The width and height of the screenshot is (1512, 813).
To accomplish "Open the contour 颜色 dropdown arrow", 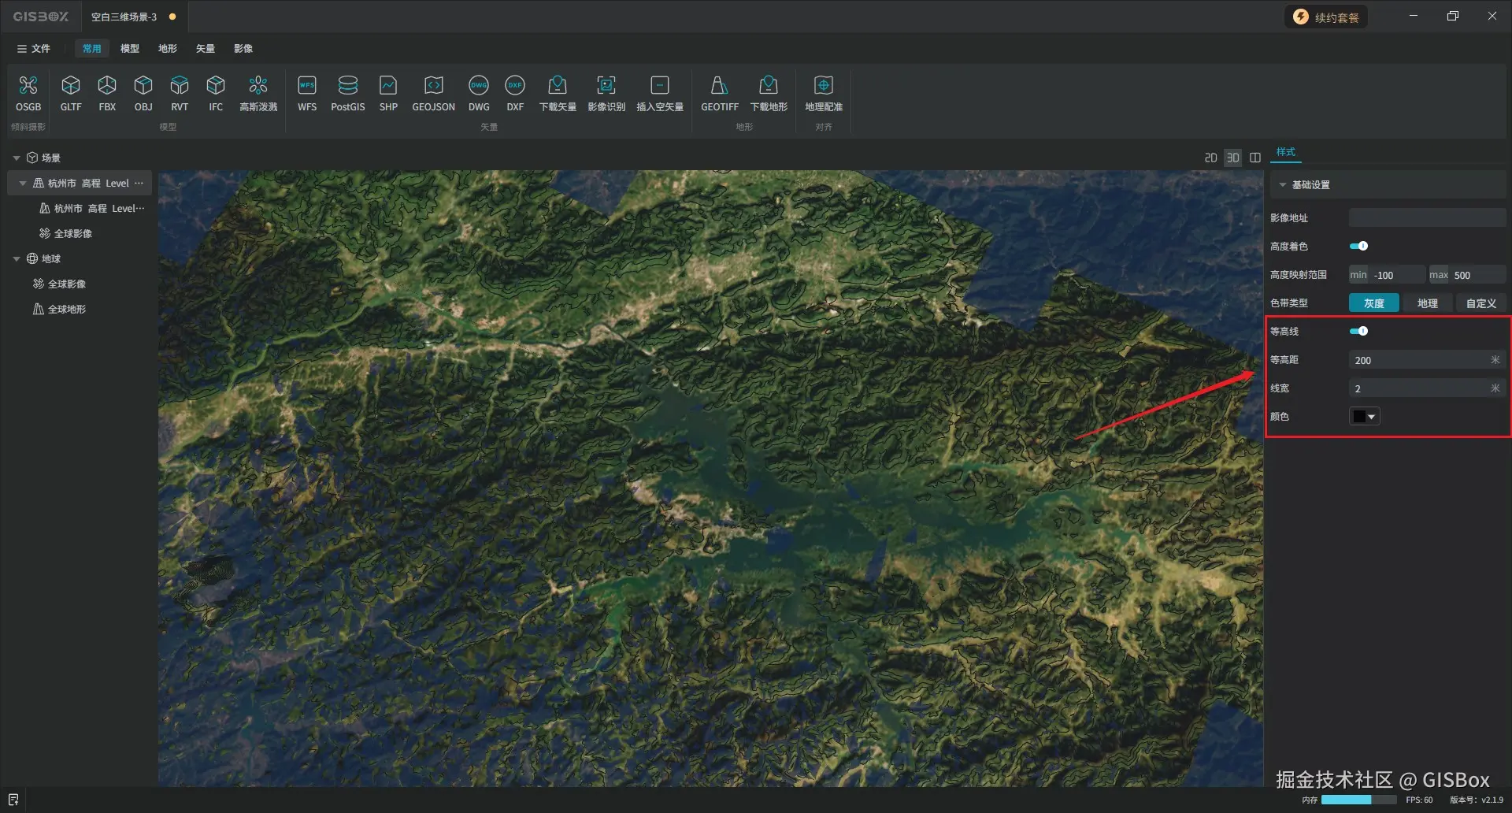I will (1372, 417).
